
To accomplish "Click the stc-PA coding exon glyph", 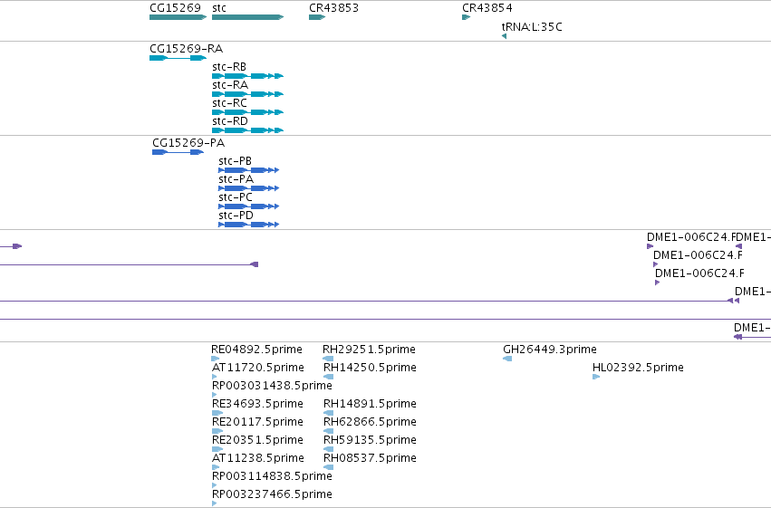I will click(x=249, y=188).
